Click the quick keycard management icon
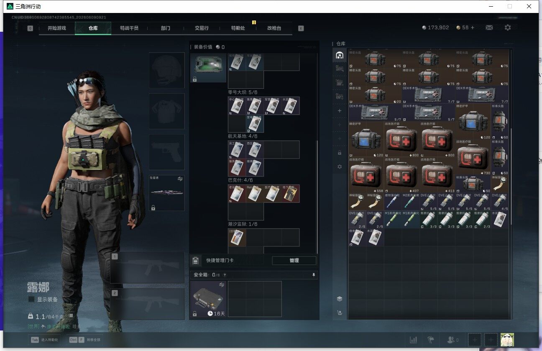 (x=195, y=260)
